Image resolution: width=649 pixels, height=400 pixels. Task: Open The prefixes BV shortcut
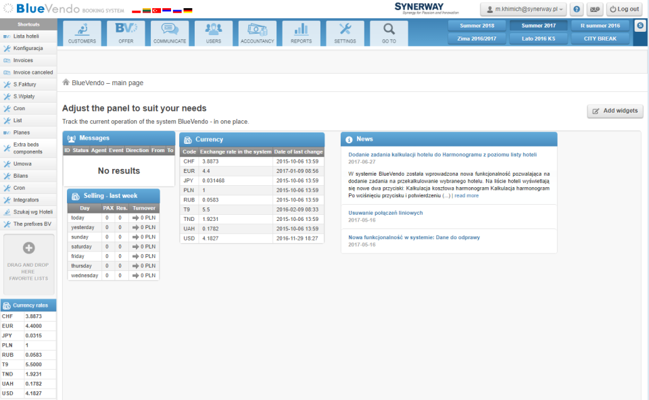pyautogui.click(x=28, y=224)
